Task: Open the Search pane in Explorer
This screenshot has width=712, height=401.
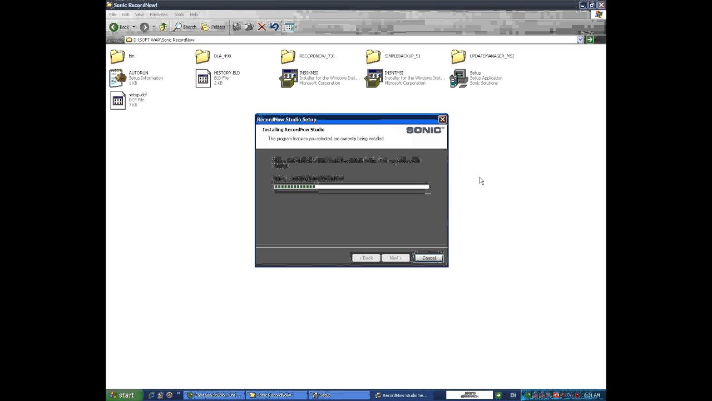Action: click(x=185, y=27)
